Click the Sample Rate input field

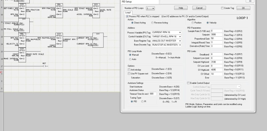click(216, 31)
